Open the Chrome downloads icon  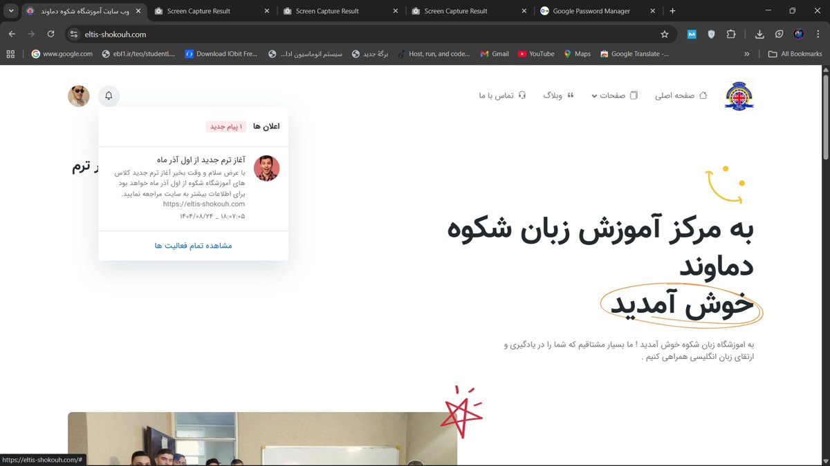(x=759, y=34)
